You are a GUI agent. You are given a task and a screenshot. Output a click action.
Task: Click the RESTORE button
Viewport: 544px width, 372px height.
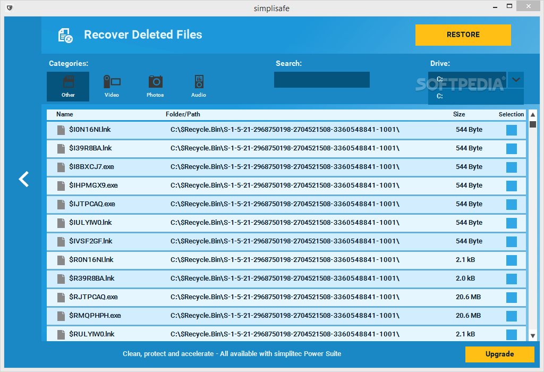pos(463,35)
